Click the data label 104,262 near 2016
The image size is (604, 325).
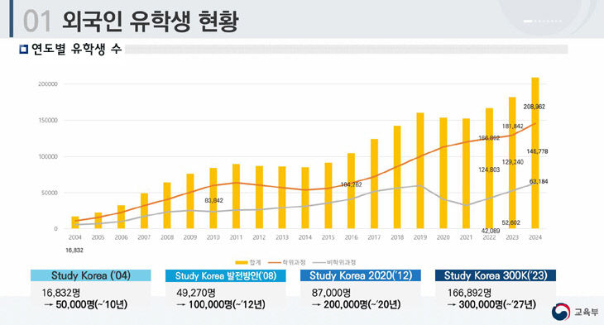pyautogui.click(x=352, y=184)
